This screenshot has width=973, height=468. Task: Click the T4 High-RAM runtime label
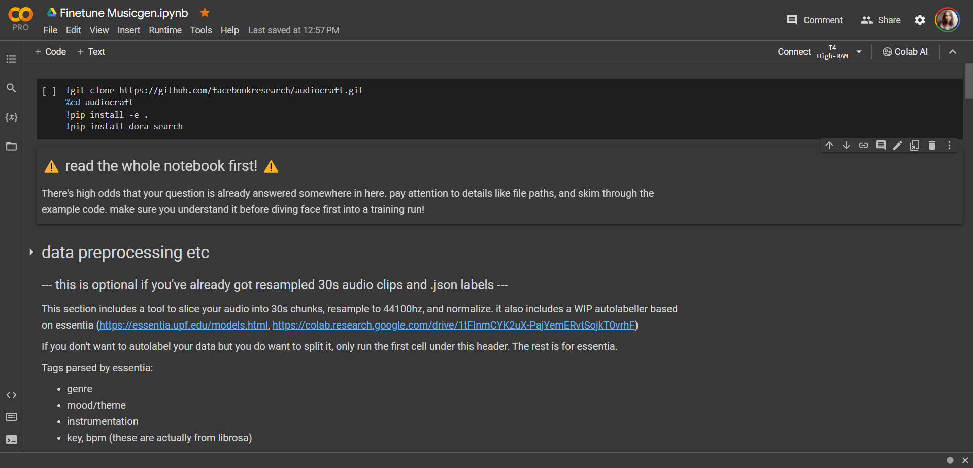[832, 52]
